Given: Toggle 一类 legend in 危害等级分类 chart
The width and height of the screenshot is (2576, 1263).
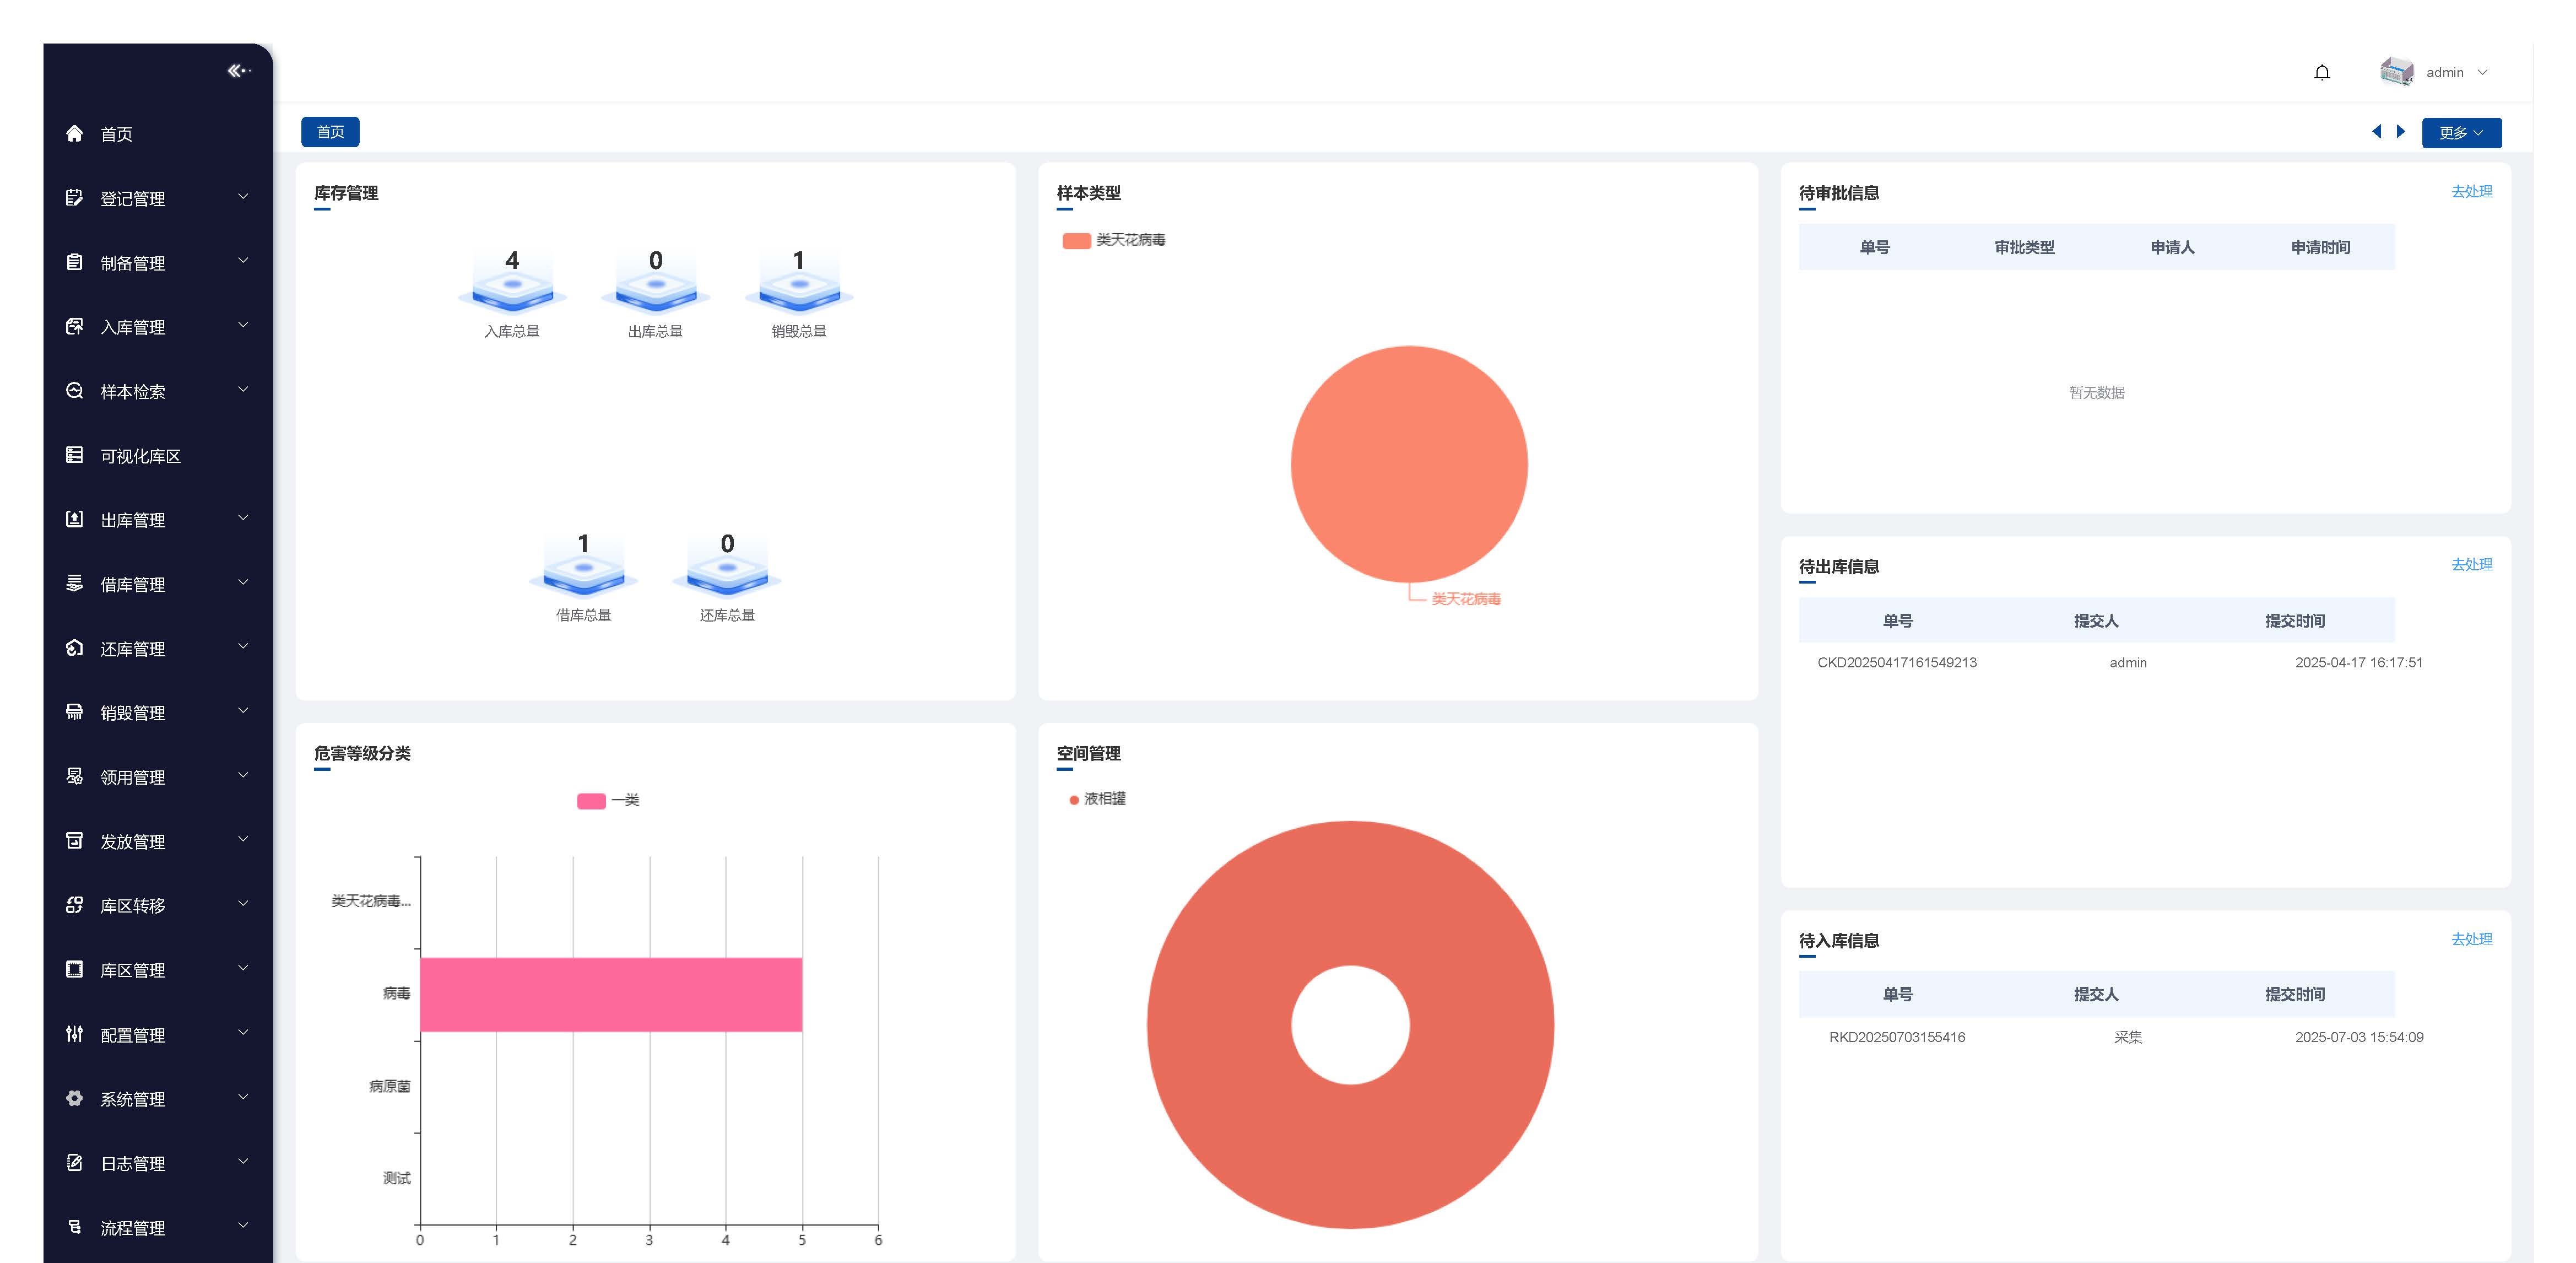Looking at the screenshot, I should (x=607, y=801).
